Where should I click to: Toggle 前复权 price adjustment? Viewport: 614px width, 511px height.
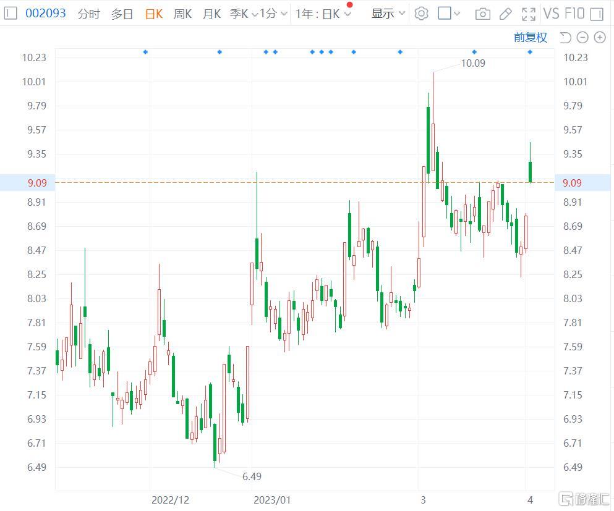(530, 38)
